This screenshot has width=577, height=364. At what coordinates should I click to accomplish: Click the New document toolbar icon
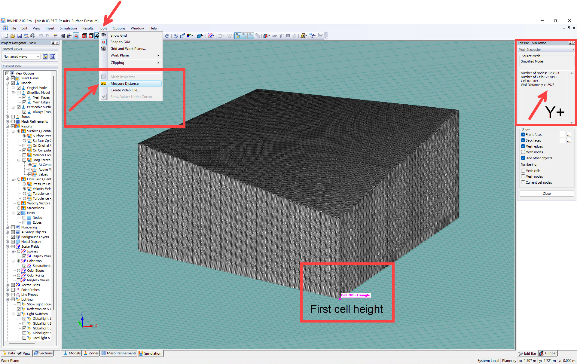coord(6,36)
